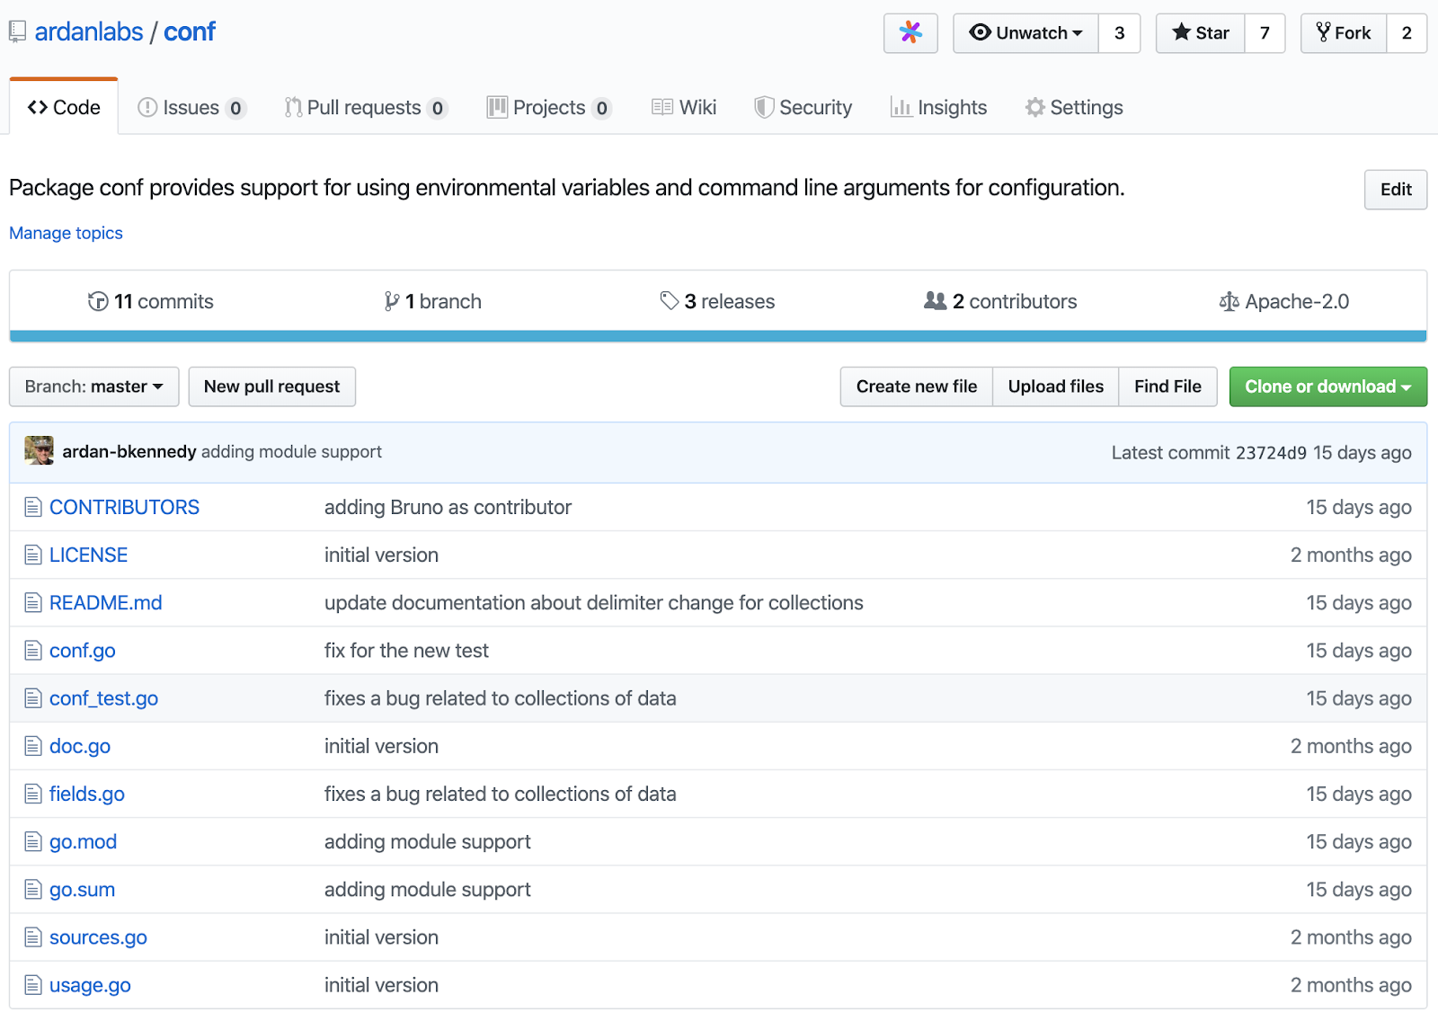This screenshot has height=1021, width=1438.
Task: Open the go.mod file
Action: pos(83,841)
